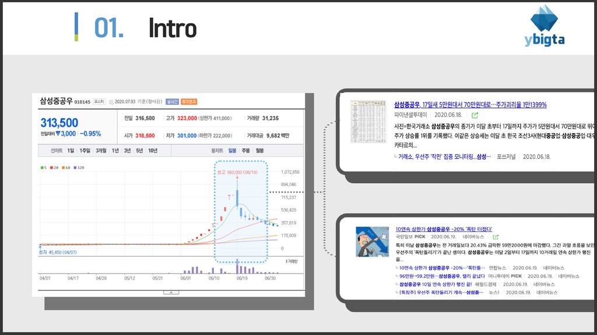Screen dimensions: 597x335
Task: Click green 5-day moving average swatch
Action: tap(43, 167)
